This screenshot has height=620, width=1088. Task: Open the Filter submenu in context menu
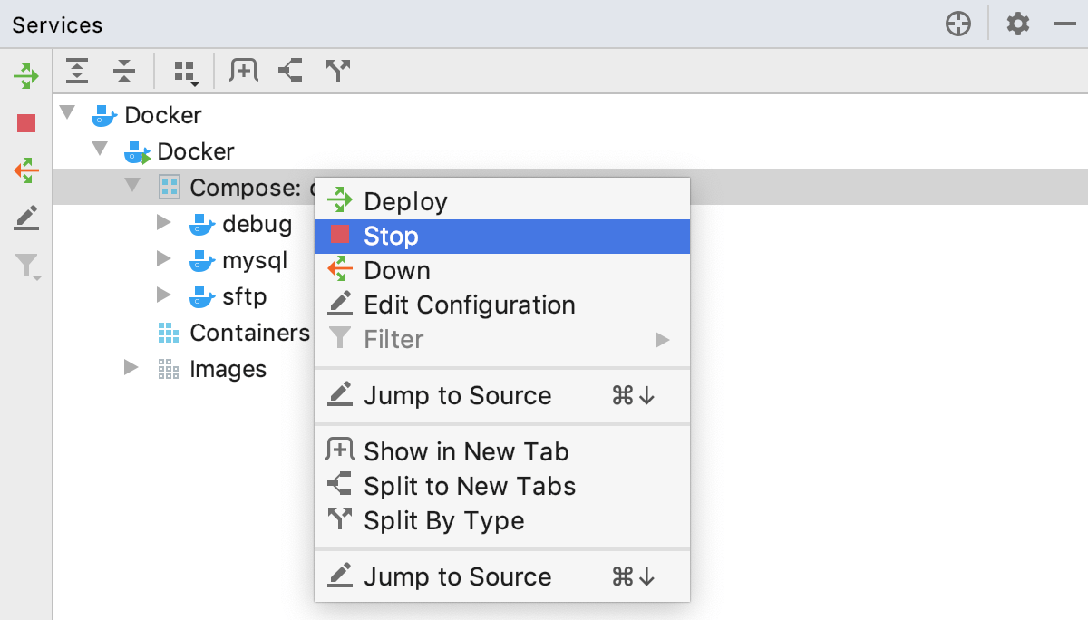[x=394, y=339]
